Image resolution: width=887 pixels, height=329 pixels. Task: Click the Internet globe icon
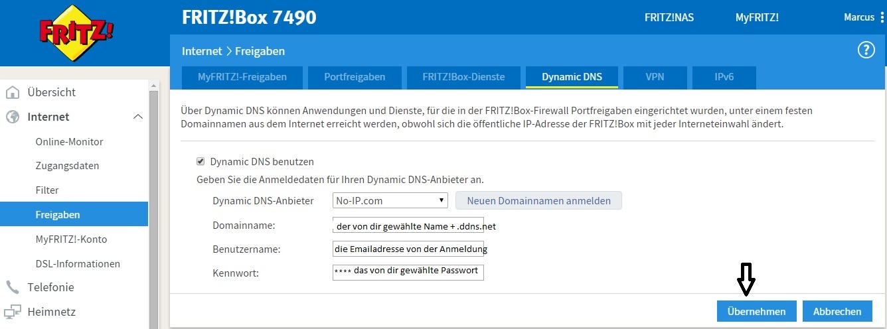point(13,117)
